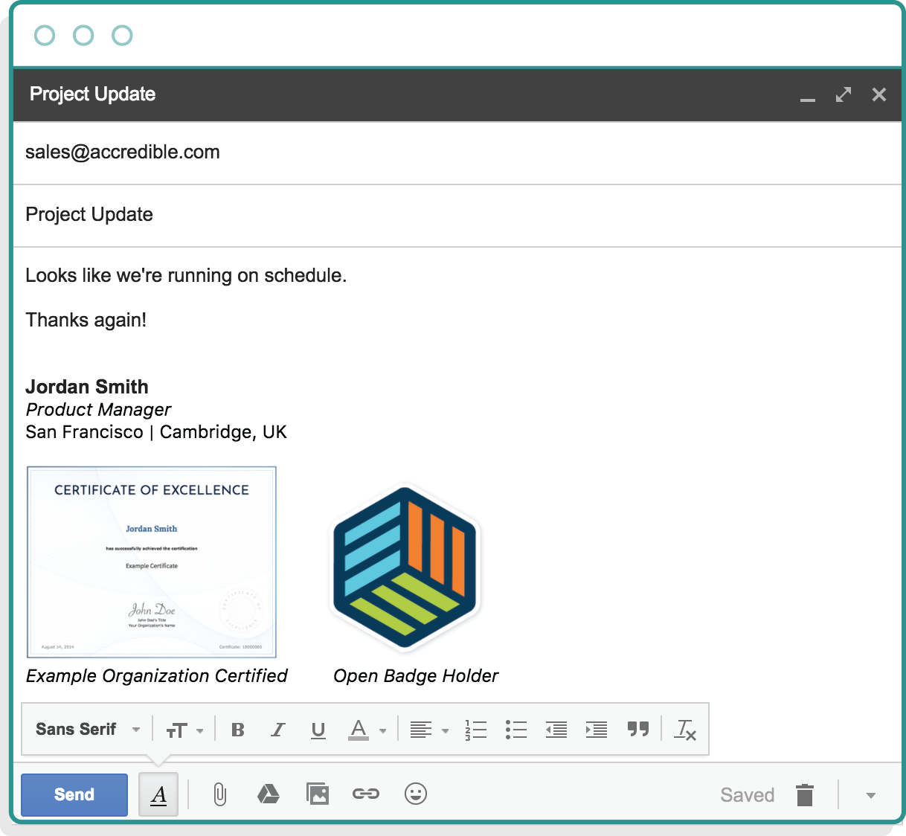
Task: Expand the compose window to full screen
Action: [843, 94]
